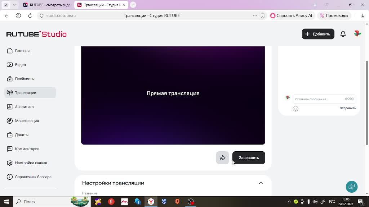Open notifications bell
Viewport: 369px width, 207px height.
[343, 34]
